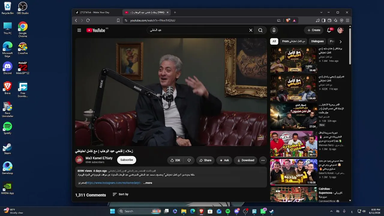The height and width of the screenshot is (216, 384).
Task: Run the search with the magnifier button
Action: click(x=260, y=30)
